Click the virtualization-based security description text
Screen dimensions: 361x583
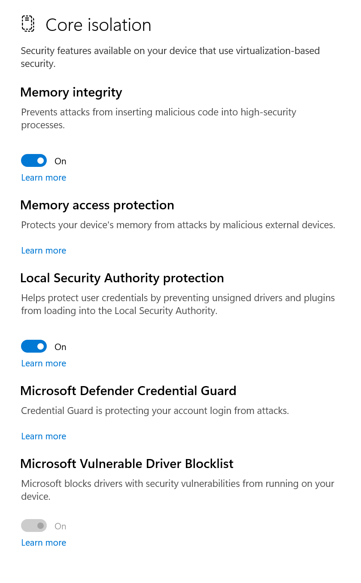[x=170, y=57]
